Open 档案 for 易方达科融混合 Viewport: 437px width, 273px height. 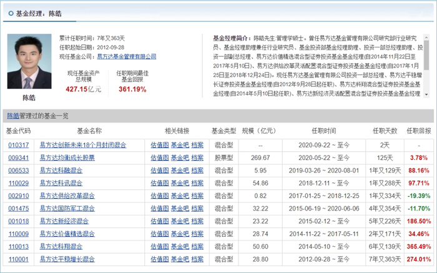coord(197,171)
